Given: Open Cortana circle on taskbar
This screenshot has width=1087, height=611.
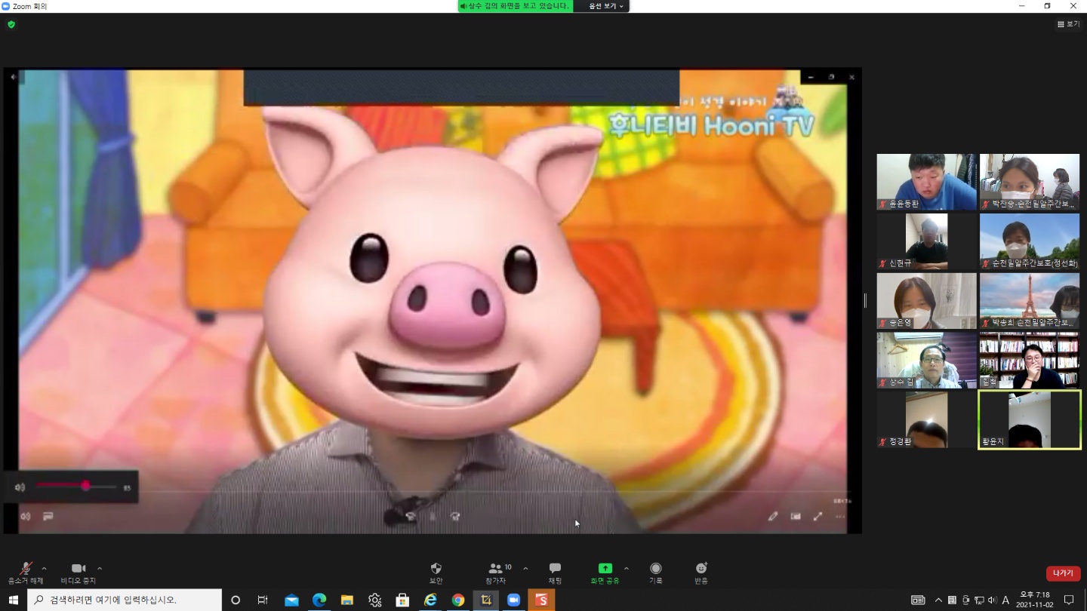Looking at the screenshot, I should (236, 600).
